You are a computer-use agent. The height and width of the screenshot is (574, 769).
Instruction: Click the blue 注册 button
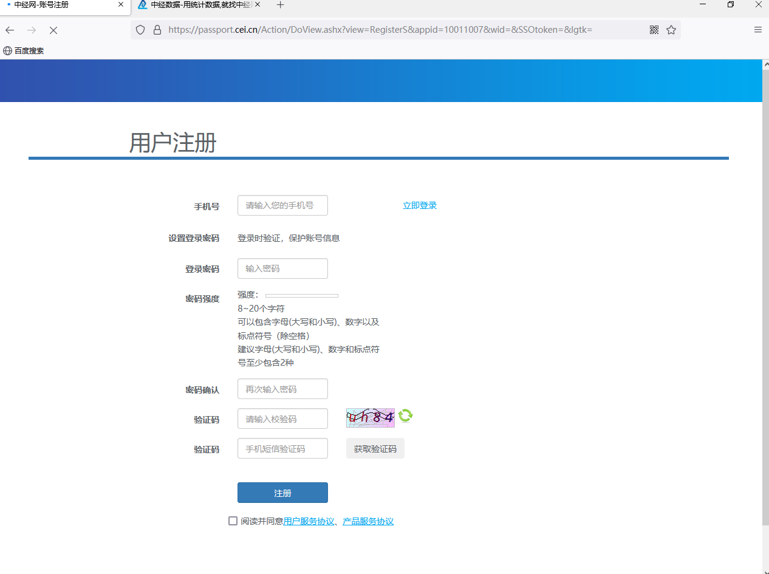point(282,493)
